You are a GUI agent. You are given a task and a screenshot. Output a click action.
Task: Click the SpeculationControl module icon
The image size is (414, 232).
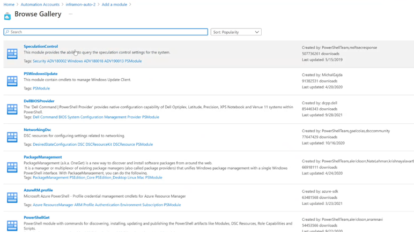tap(12, 54)
